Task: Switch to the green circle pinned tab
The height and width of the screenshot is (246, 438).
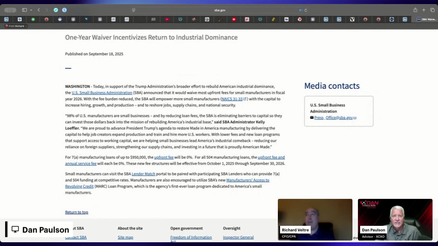Action: coord(33,19)
